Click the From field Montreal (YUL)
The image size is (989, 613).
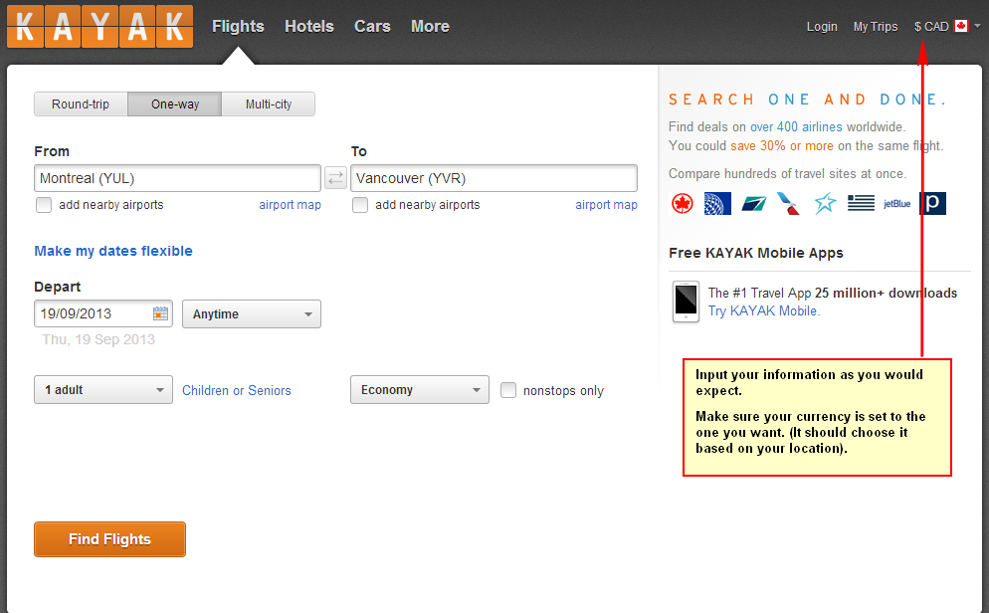[x=177, y=178]
